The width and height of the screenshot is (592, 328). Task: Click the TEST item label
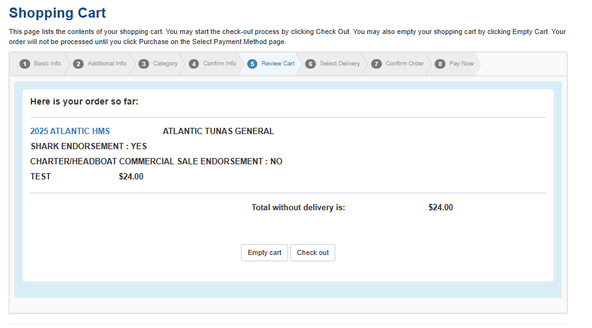click(41, 177)
